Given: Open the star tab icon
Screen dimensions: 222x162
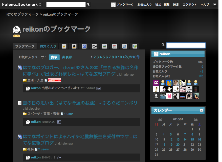Looking at the screenshot, I should click(x=64, y=46).
